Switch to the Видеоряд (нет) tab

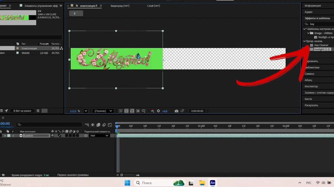(x=120, y=6)
